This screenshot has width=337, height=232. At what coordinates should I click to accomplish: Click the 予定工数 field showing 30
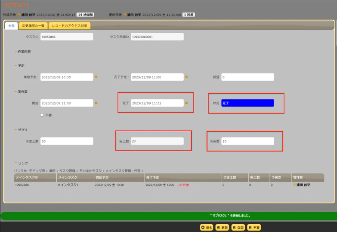pos(67,141)
